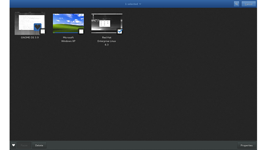This screenshot has width=267, height=150.
Task: Check the Microsoft Windows XP selection box
Action: point(81,32)
